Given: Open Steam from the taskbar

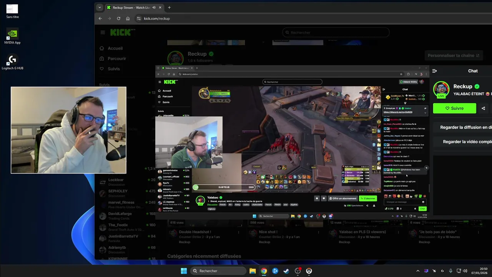Looking at the screenshot, I should tap(286, 271).
